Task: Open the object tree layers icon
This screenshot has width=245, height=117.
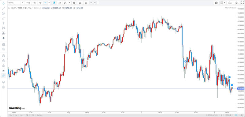Action: tap(3, 82)
